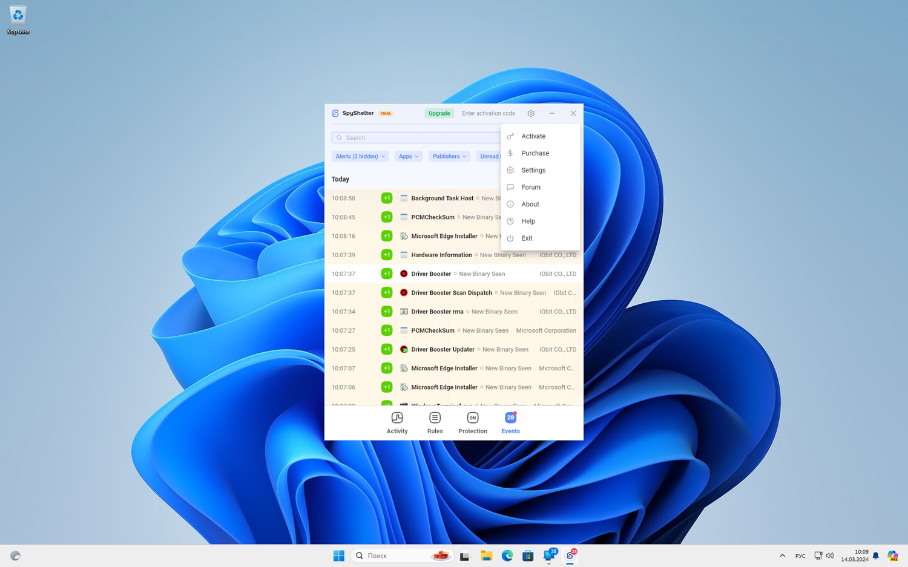Click the +1 badge on Driver Booster Updater row

(387, 349)
